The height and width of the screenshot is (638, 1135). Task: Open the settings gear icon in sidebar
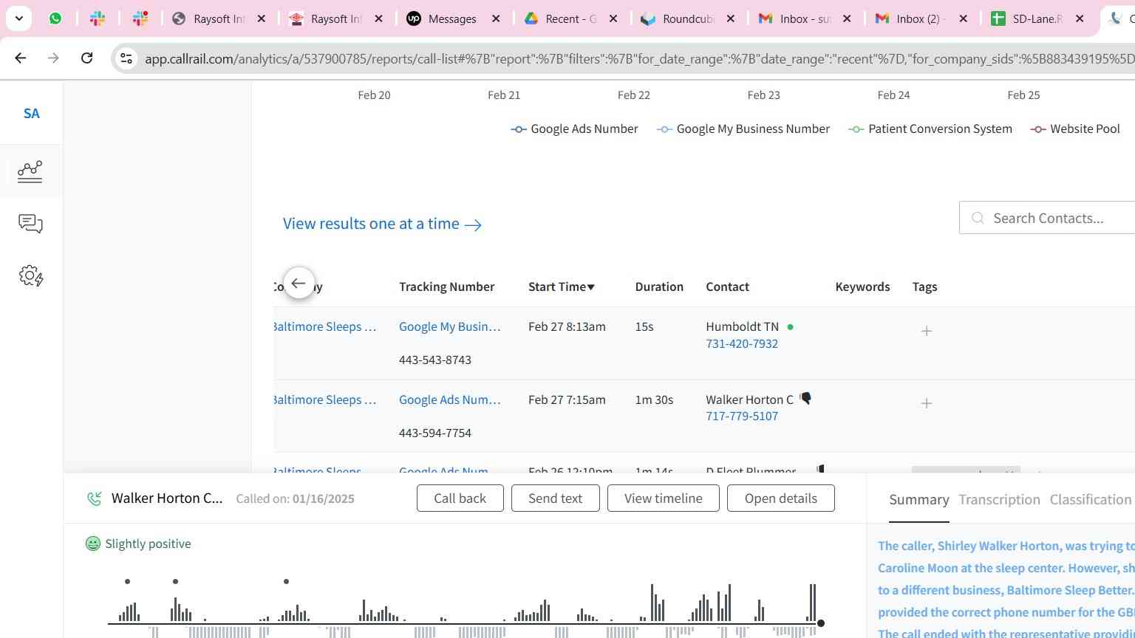pos(30,276)
